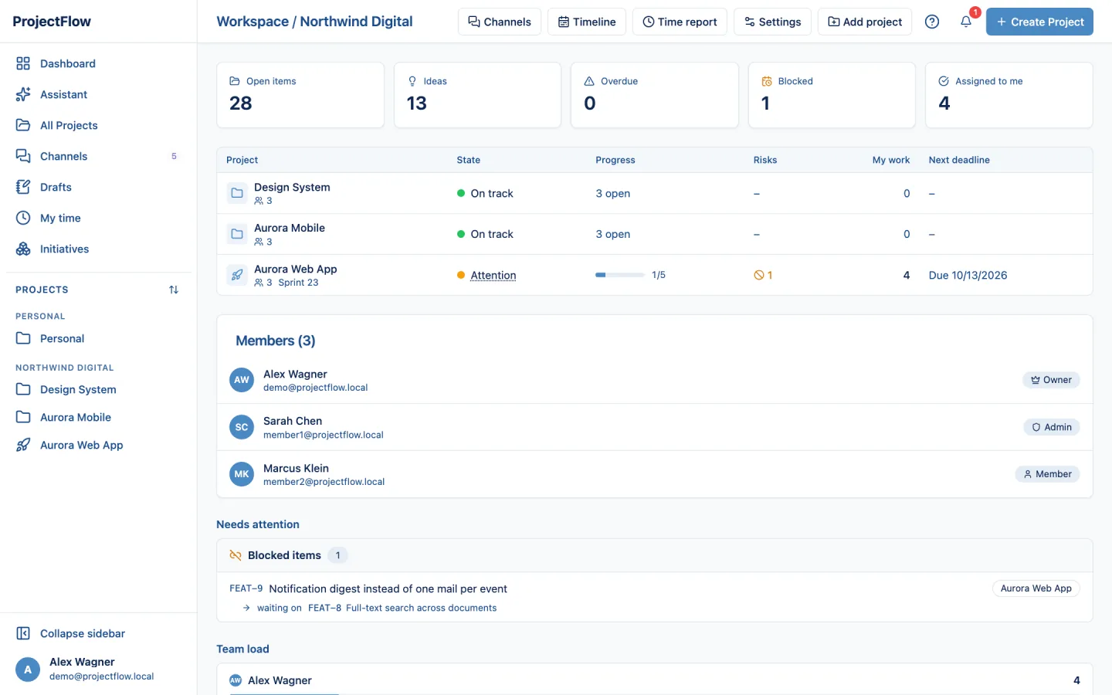
Task: Open the Blocked summary card
Action: tap(832, 95)
